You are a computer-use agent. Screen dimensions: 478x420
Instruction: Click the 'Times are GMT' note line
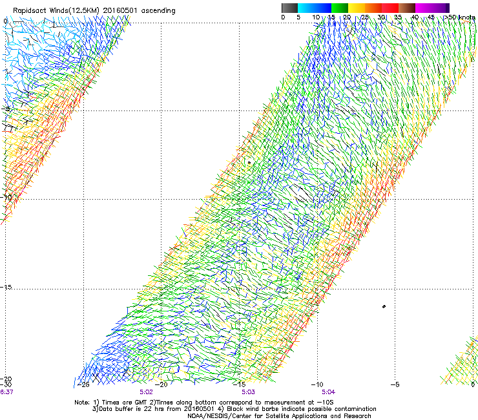click(x=204, y=403)
